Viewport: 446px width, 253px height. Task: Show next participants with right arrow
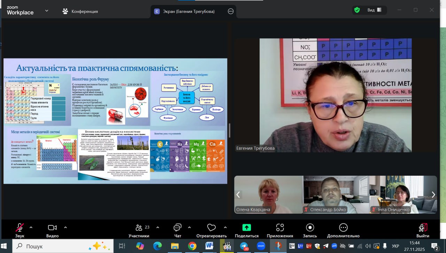pos(433,195)
